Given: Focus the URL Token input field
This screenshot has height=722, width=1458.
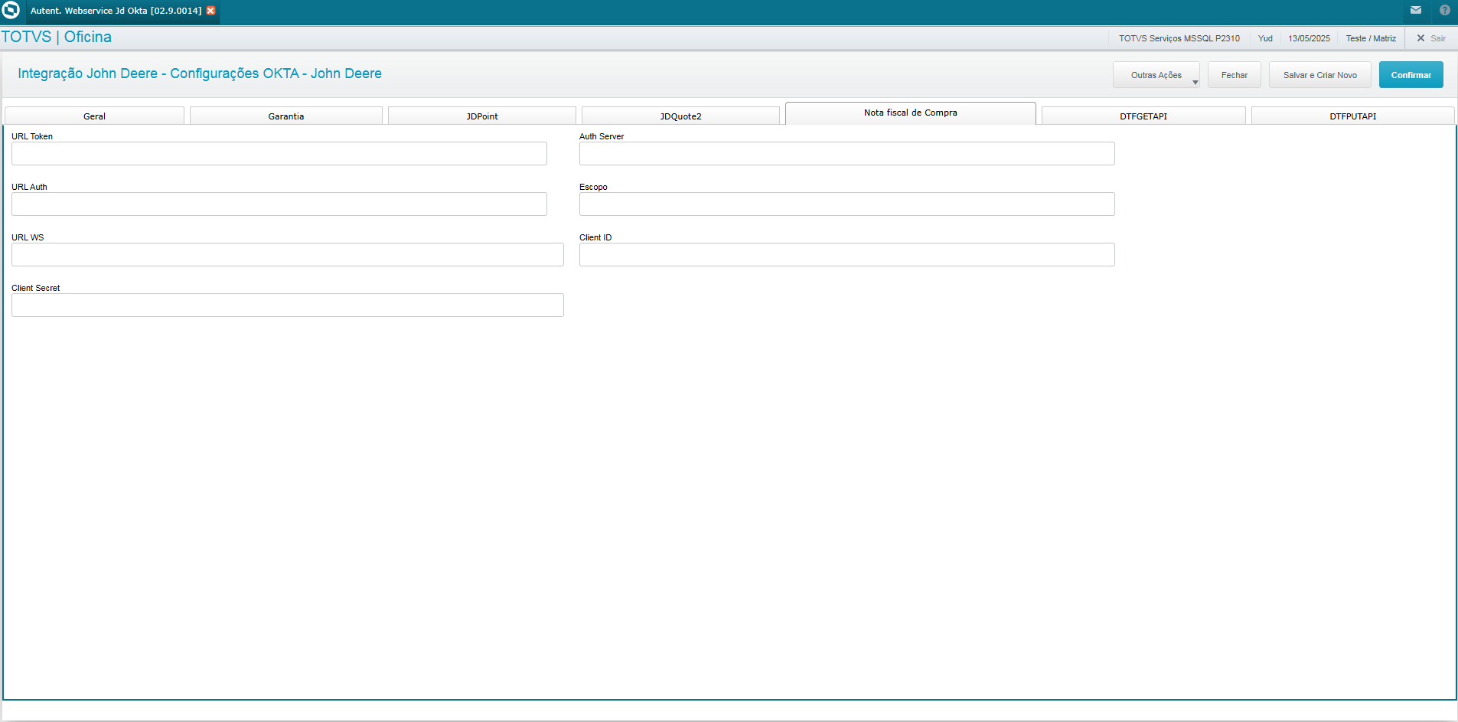Looking at the screenshot, I should [x=279, y=154].
